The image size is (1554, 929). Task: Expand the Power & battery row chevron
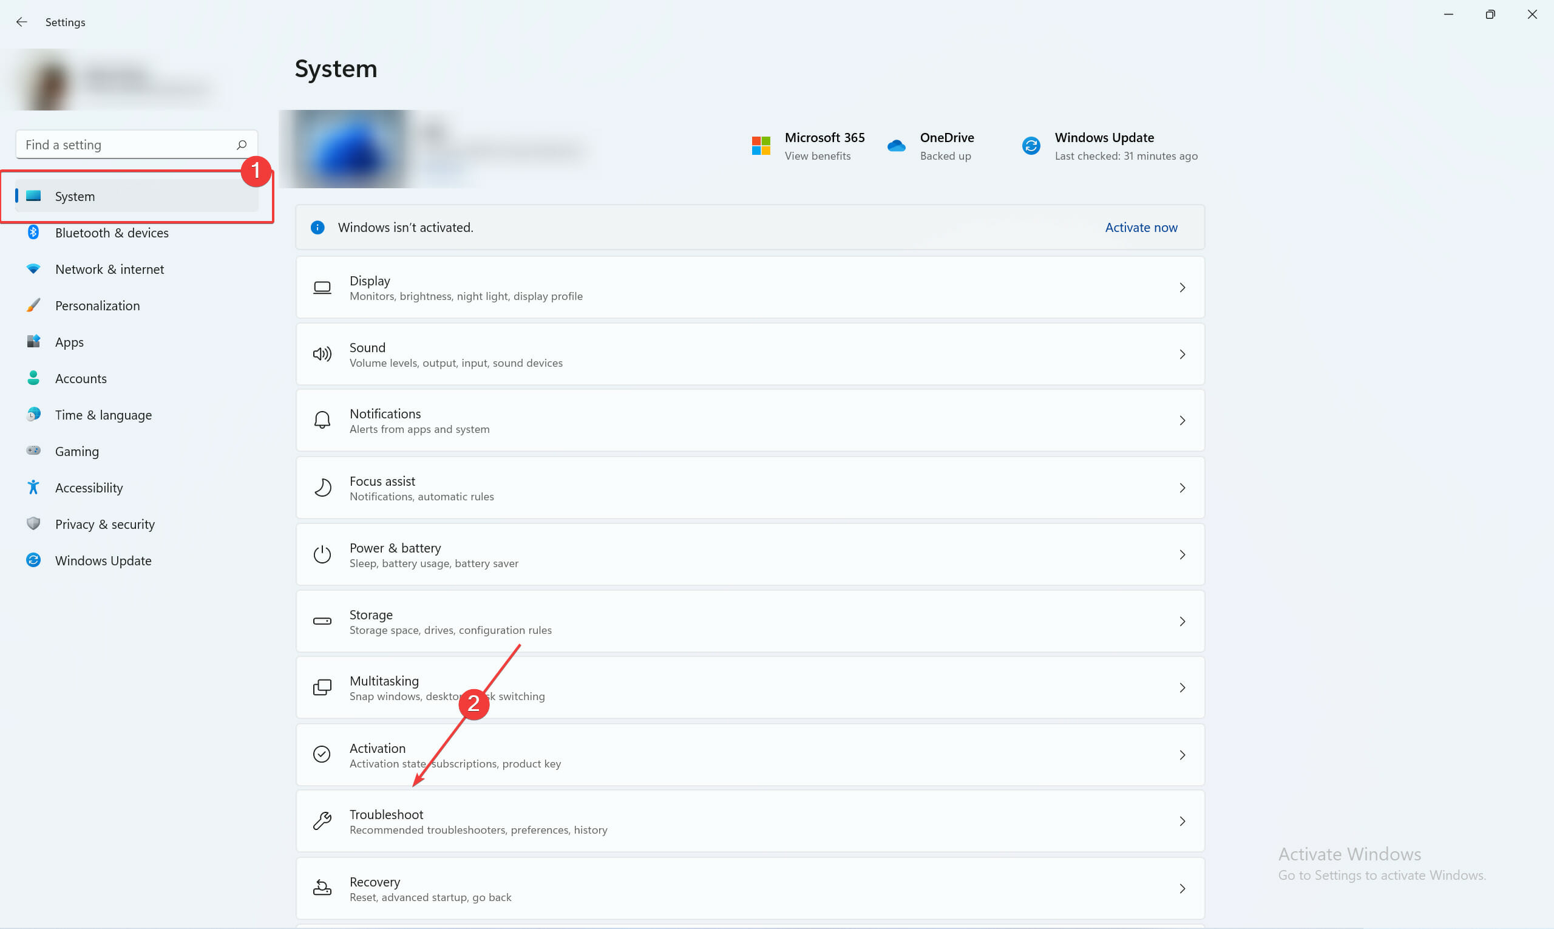(x=1182, y=554)
